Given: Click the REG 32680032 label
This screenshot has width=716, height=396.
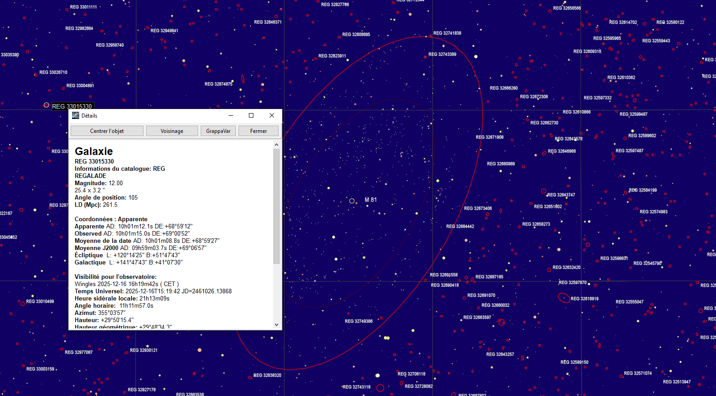Looking at the screenshot, I should pos(495,305).
